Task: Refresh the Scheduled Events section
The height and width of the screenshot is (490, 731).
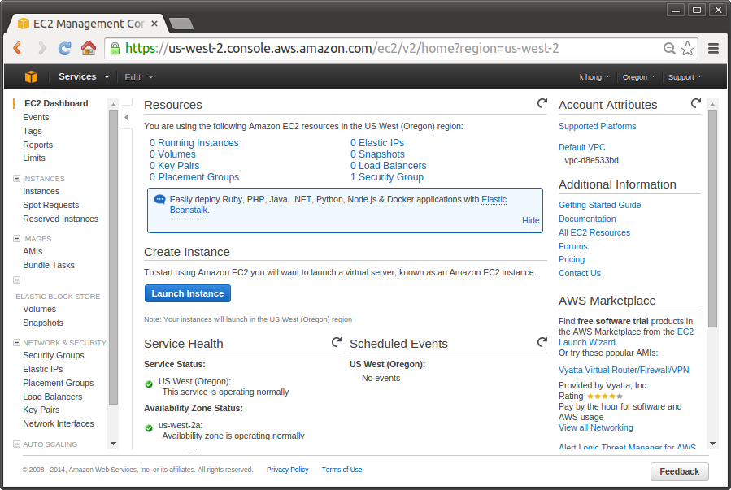Action: pyautogui.click(x=542, y=342)
